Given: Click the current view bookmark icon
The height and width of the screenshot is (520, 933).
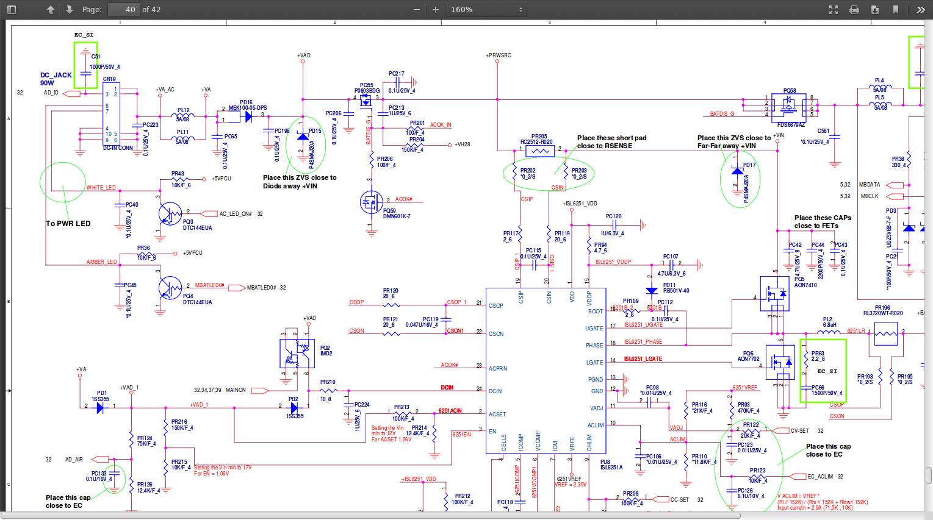Looking at the screenshot, I should (896, 10).
